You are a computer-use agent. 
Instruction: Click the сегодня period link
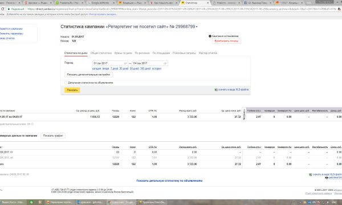click(97, 69)
